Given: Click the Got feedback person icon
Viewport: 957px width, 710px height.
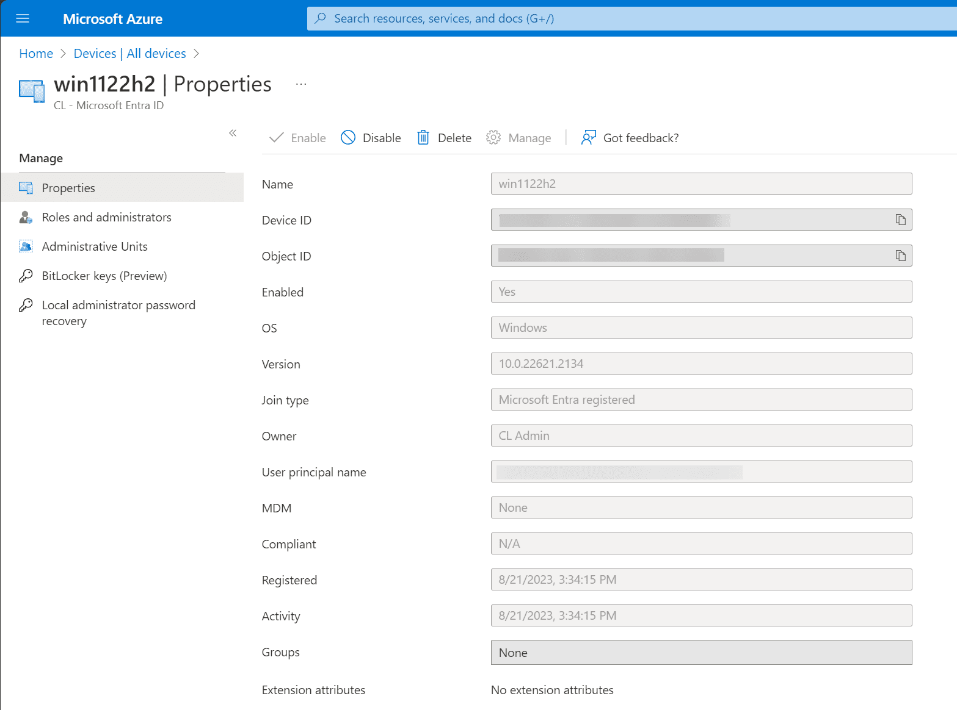Looking at the screenshot, I should pos(589,138).
